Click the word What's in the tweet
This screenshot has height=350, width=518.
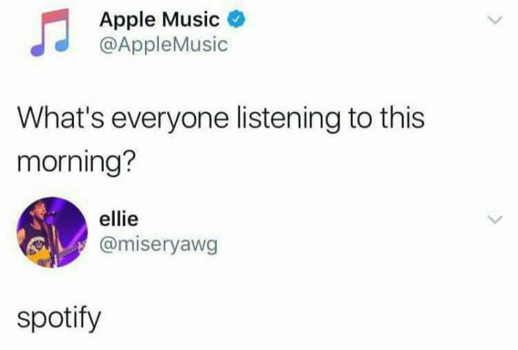coord(61,118)
